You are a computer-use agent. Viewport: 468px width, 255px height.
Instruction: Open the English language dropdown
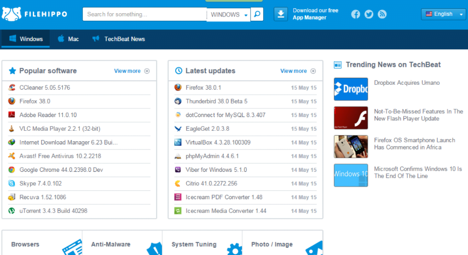point(443,14)
